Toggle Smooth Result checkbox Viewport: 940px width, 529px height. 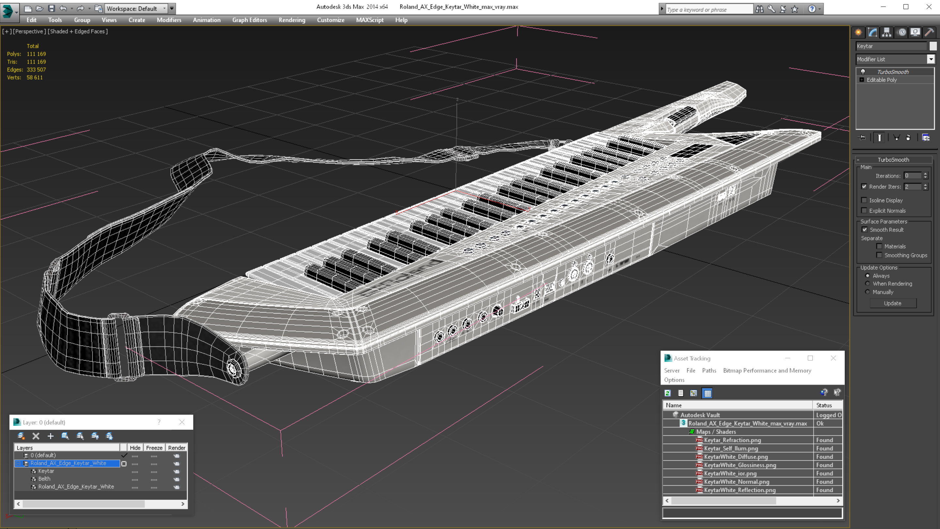[x=865, y=230]
